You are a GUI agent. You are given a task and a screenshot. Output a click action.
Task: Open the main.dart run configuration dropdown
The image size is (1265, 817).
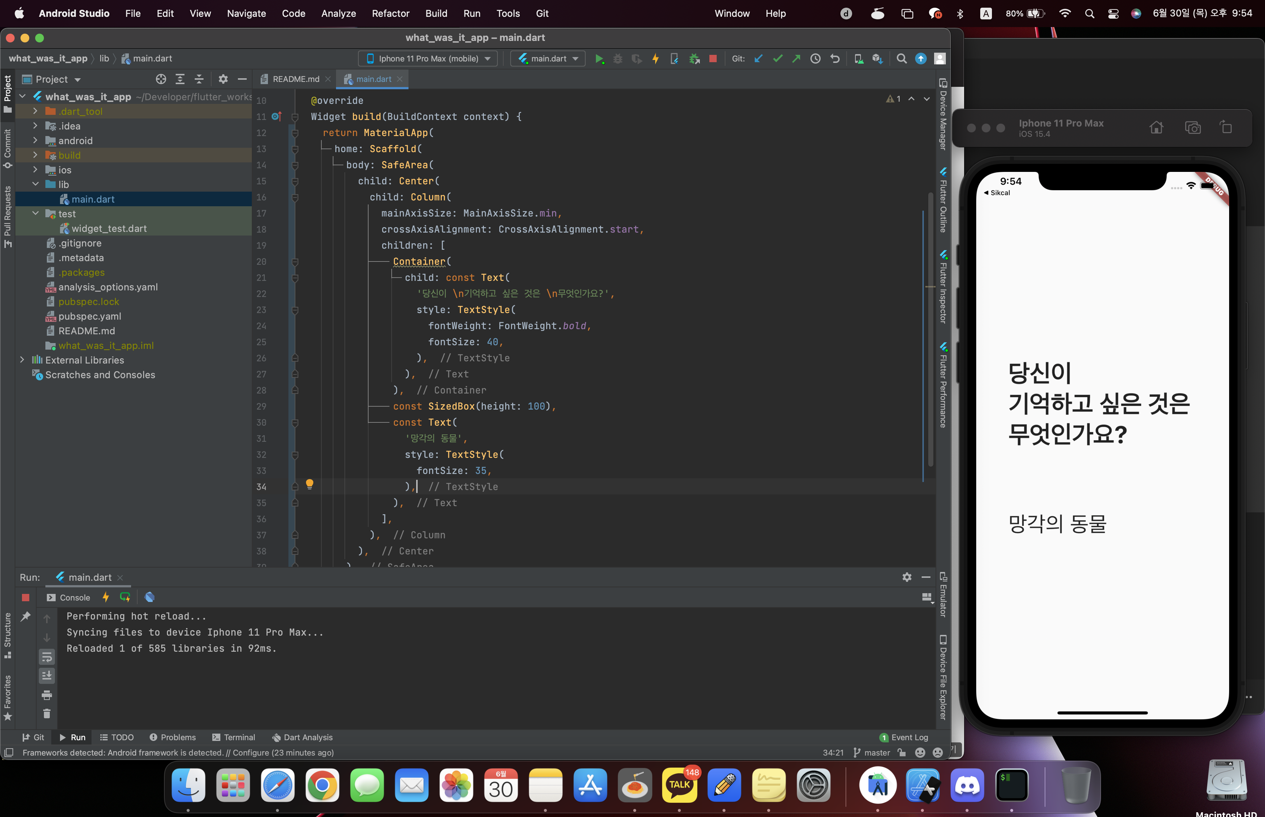click(548, 59)
